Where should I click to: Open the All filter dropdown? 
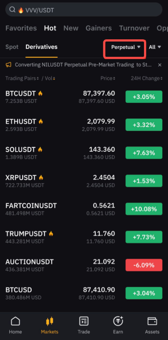tap(155, 47)
